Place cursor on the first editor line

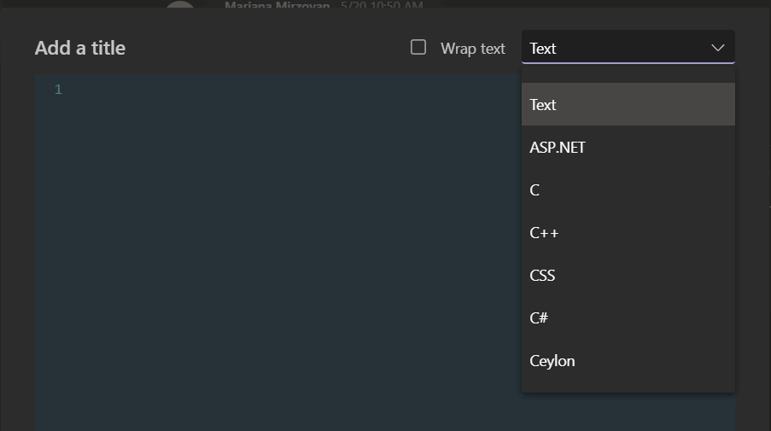pyautogui.click(x=256, y=90)
